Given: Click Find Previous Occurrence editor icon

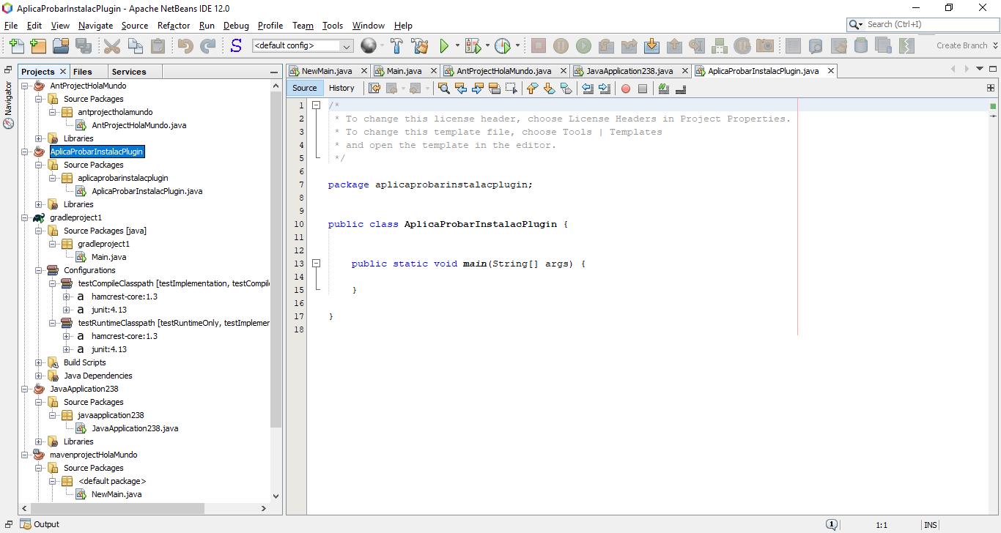Looking at the screenshot, I should pyautogui.click(x=460, y=89).
